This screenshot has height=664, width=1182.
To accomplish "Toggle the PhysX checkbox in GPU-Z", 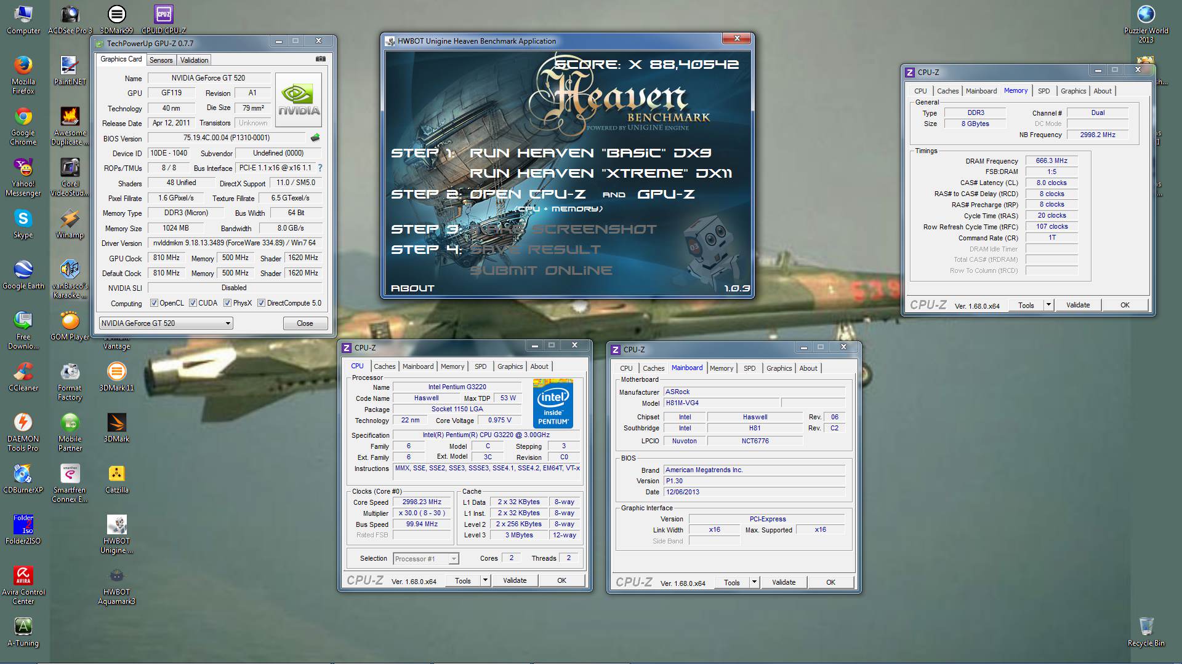I will coord(227,303).
